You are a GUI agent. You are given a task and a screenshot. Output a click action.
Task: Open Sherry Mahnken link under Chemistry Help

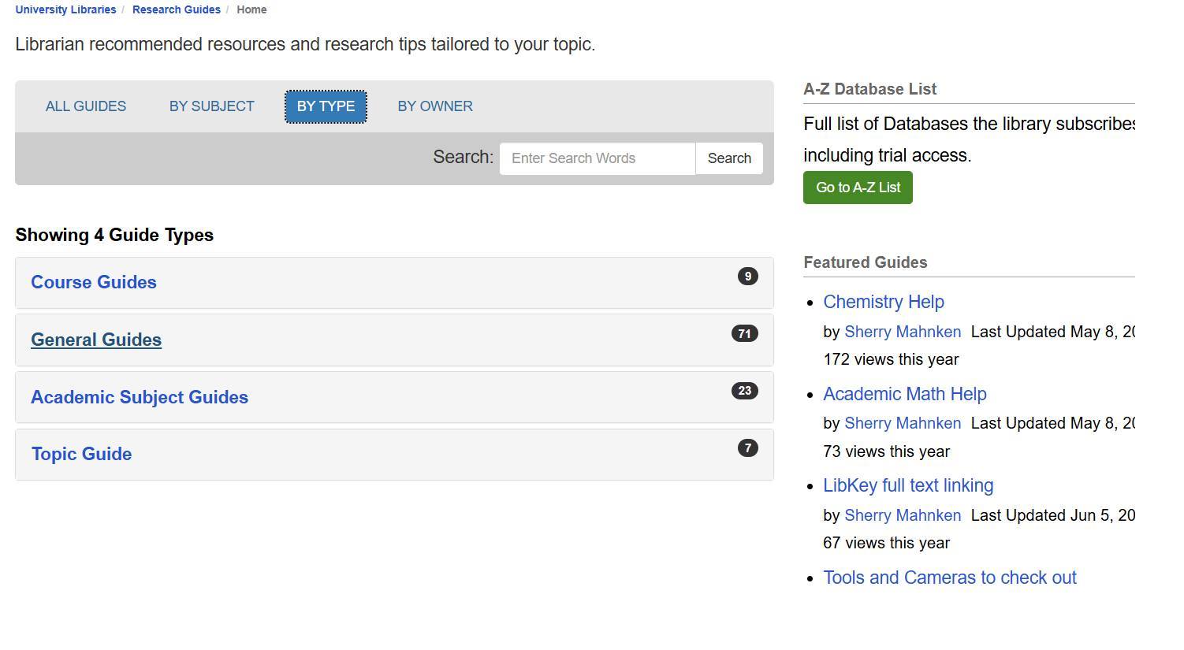903,332
